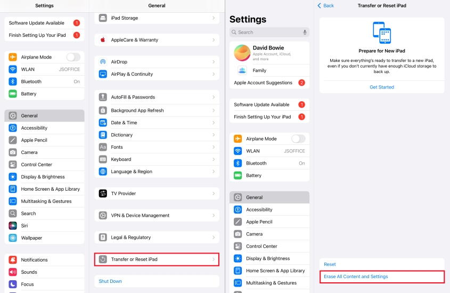
Task: Tap Shut Down in General settings
Action: point(110,281)
